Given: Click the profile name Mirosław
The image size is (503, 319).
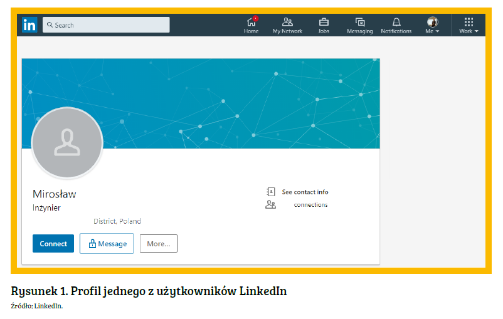Looking at the screenshot, I should point(54,194).
